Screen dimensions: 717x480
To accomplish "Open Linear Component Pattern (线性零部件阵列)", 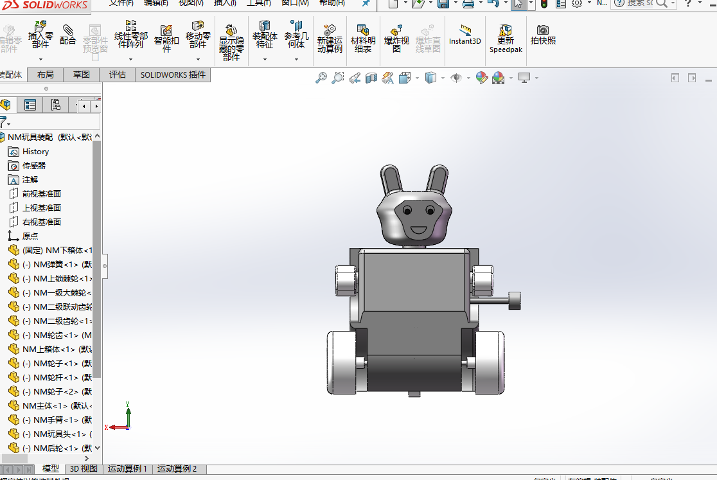I will (131, 34).
